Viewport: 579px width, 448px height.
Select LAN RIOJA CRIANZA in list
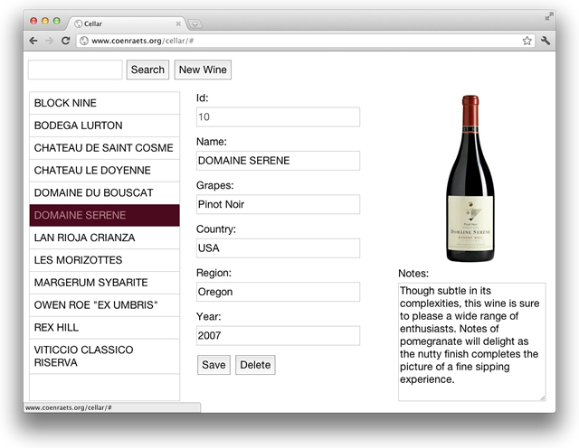click(x=105, y=238)
